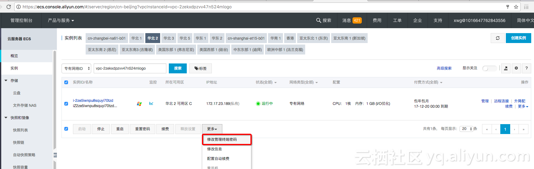Open the 文件存储 NAS sidebar item
Screen dimensions: 534x169
(25, 105)
